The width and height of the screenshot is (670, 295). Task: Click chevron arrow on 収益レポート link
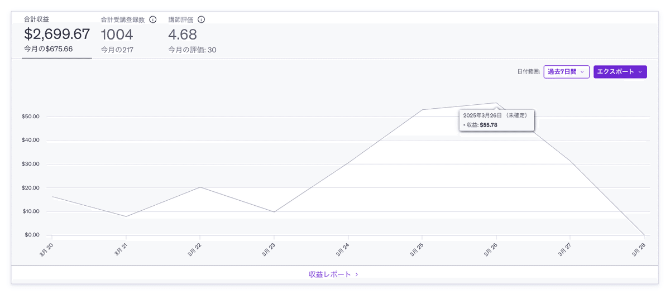357,274
